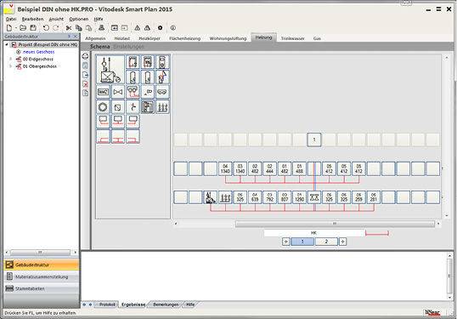Open settings via the gear toolbar icon

[x=160, y=28]
